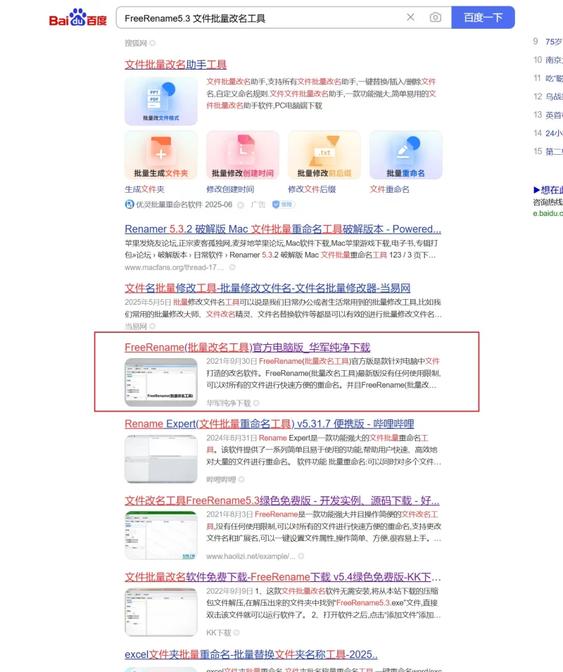Screen dimensions: 563x672
Task: Click the circle icon after KK下载
Action: click(x=236, y=633)
